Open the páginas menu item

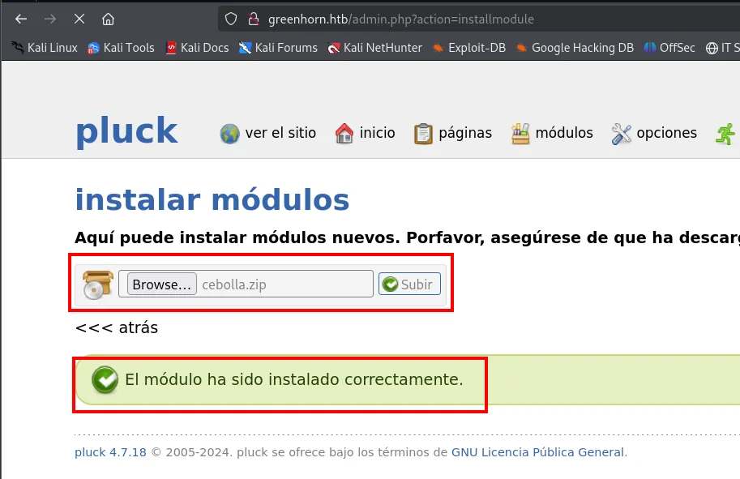(465, 134)
